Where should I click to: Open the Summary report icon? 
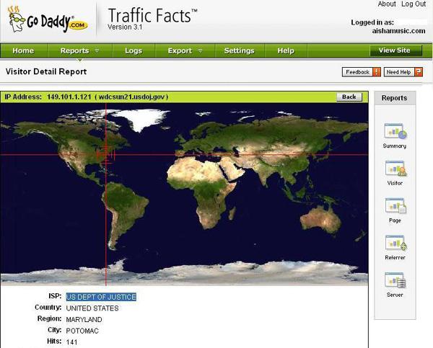tap(395, 131)
